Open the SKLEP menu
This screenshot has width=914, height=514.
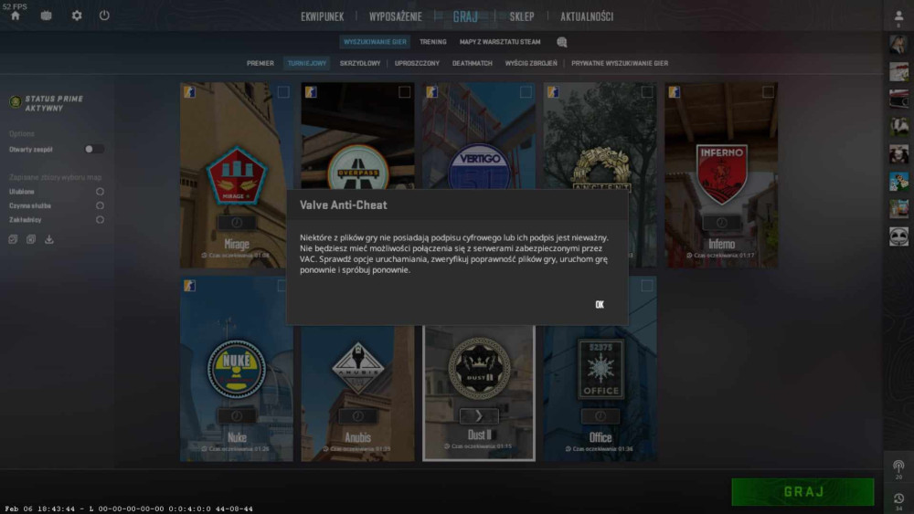(x=522, y=16)
